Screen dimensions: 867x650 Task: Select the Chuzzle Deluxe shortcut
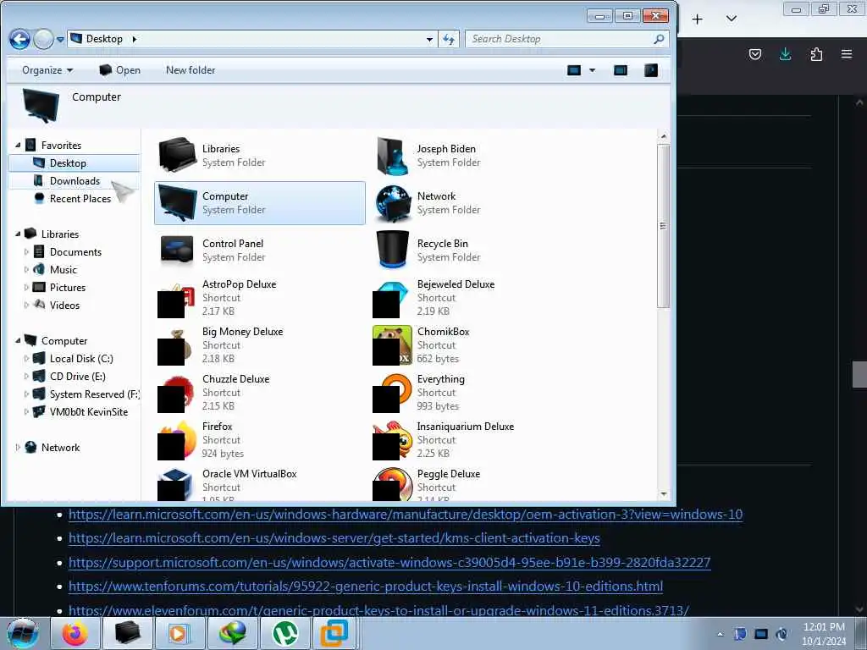(260, 393)
